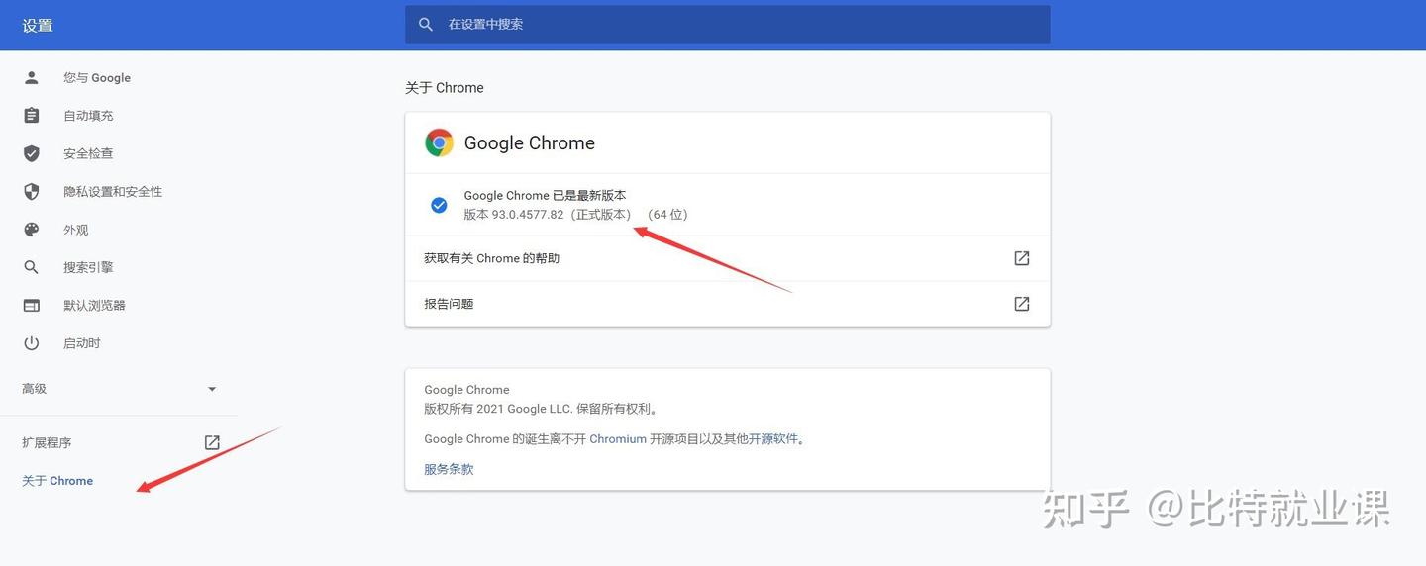Open the 自动填充 settings page
This screenshot has width=1426, height=566.
(88, 116)
